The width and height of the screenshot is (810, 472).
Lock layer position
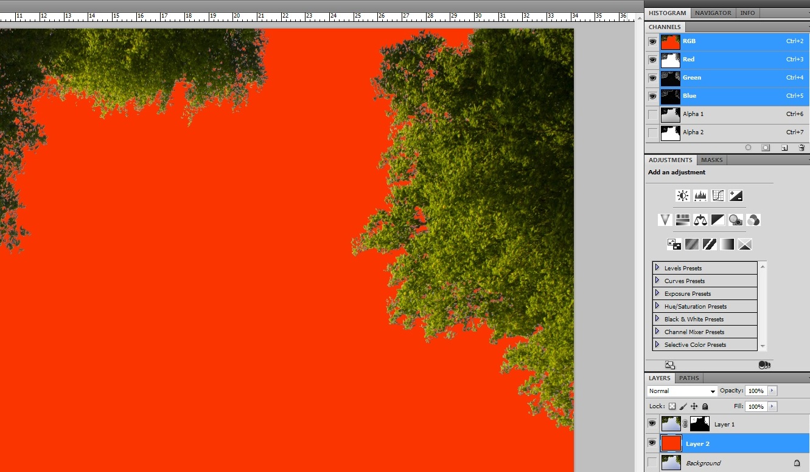pos(694,406)
